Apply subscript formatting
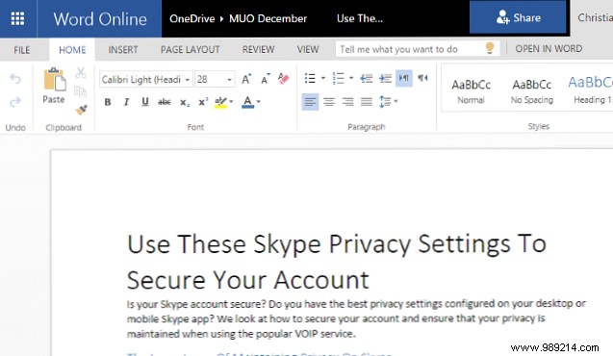 [185, 102]
